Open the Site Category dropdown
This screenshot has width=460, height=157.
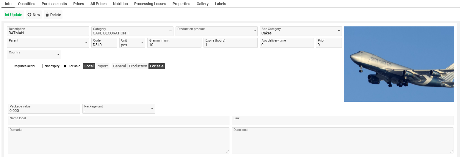[x=339, y=31]
